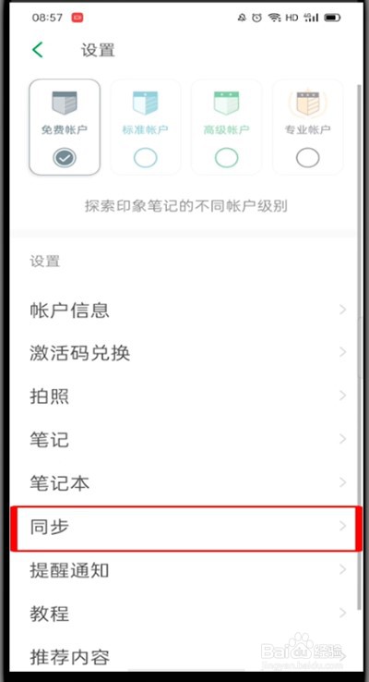Screen dimensions: 369x682
Task: Open the 同步 settings entry
Action: (x=186, y=528)
